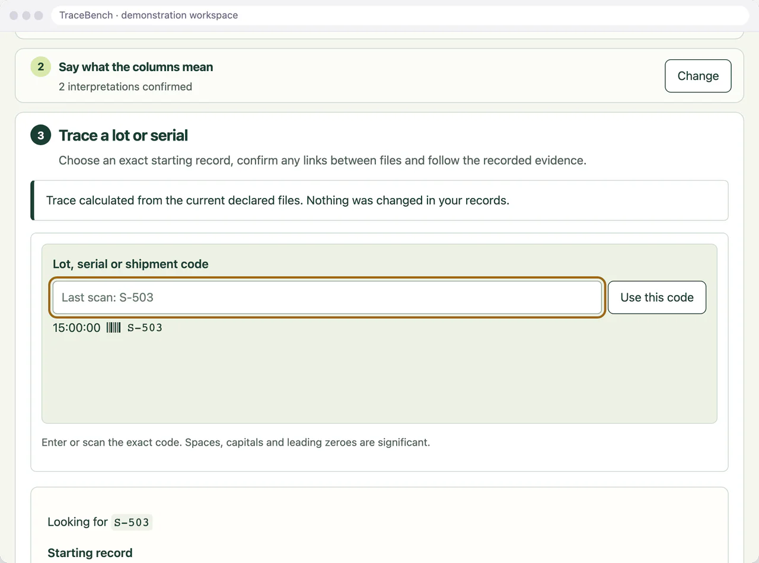759x563 pixels.
Task: Click the 'Starting record' heading
Action: click(x=90, y=553)
